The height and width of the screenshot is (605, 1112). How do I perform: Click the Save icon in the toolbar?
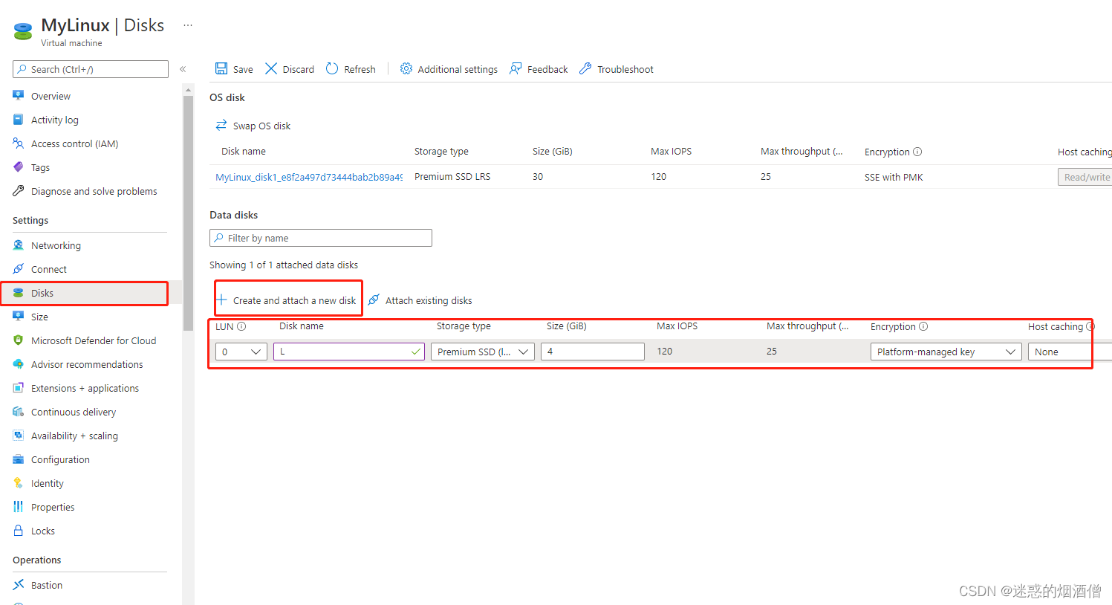click(221, 68)
